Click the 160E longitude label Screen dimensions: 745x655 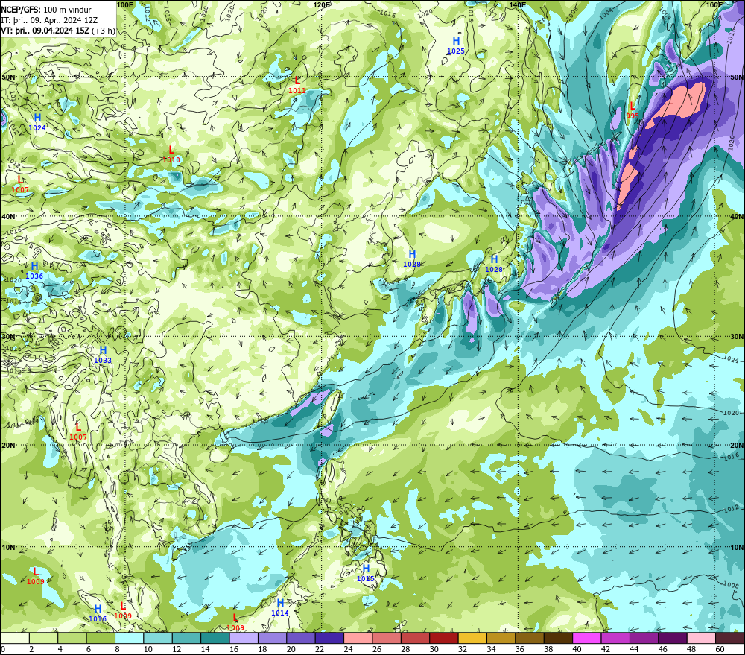click(714, 4)
